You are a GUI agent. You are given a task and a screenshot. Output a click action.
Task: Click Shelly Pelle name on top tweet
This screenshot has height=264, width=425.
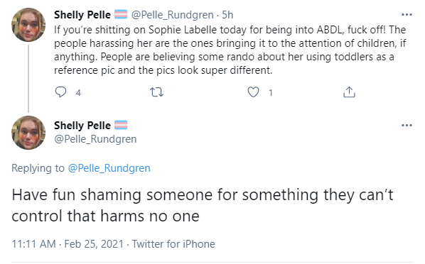[82, 15]
